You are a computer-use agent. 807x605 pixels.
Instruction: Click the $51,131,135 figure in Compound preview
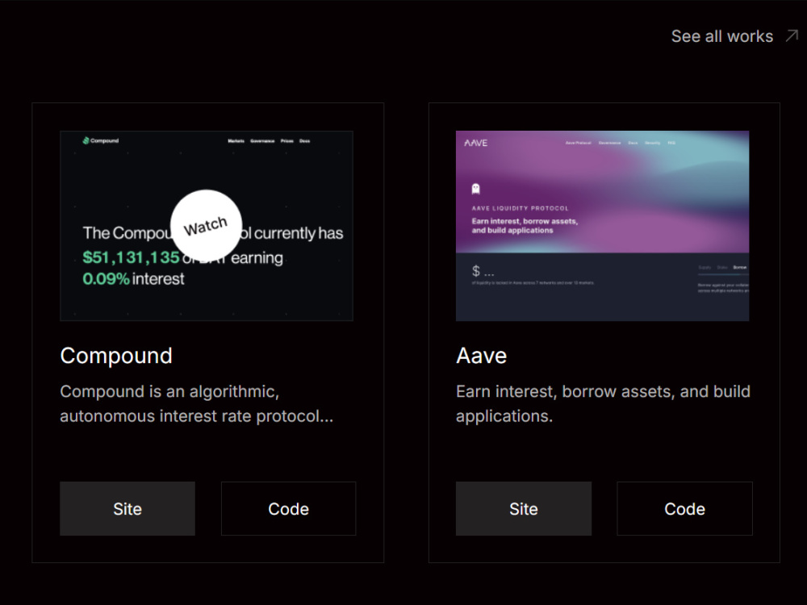[x=132, y=257]
